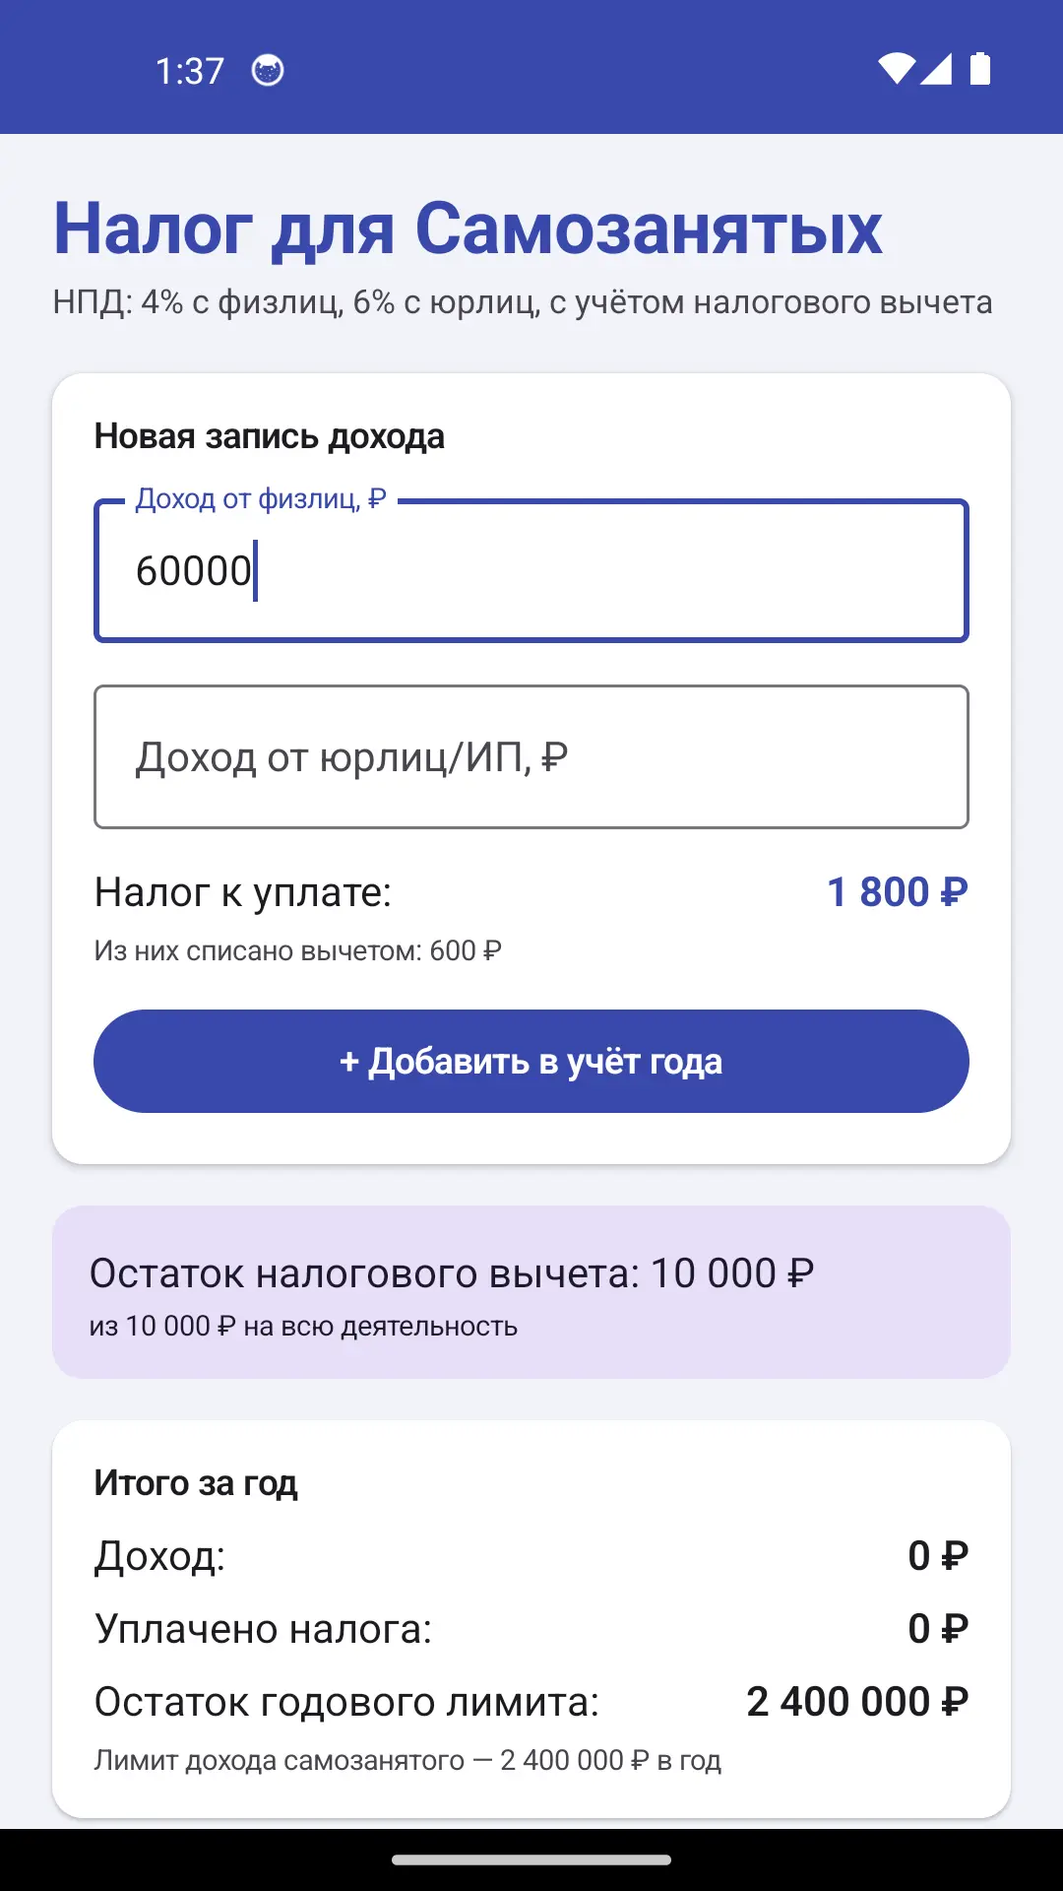Tap the clock showing 1:37
1063x1891 pixels.
(189, 71)
